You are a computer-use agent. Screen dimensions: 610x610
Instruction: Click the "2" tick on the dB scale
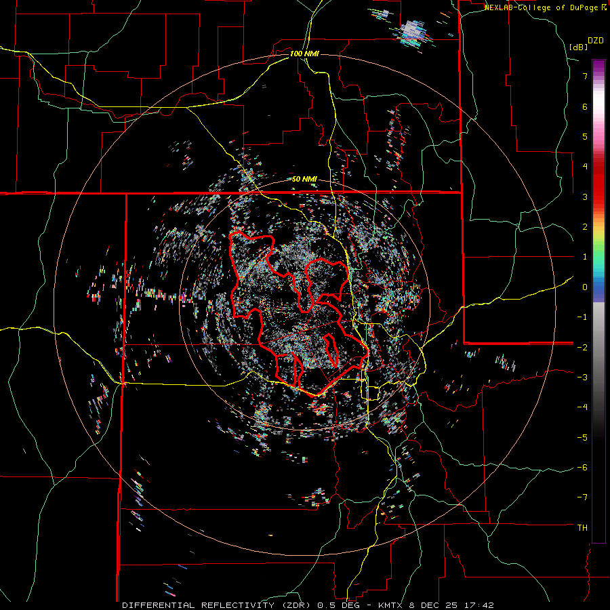[585, 227]
